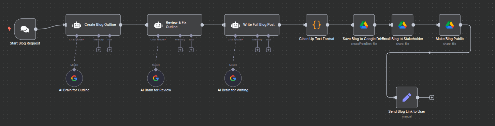The height and width of the screenshot is (126, 495).
Task: Open the AI Brain for Outline model node
Action: click(x=74, y=78)
